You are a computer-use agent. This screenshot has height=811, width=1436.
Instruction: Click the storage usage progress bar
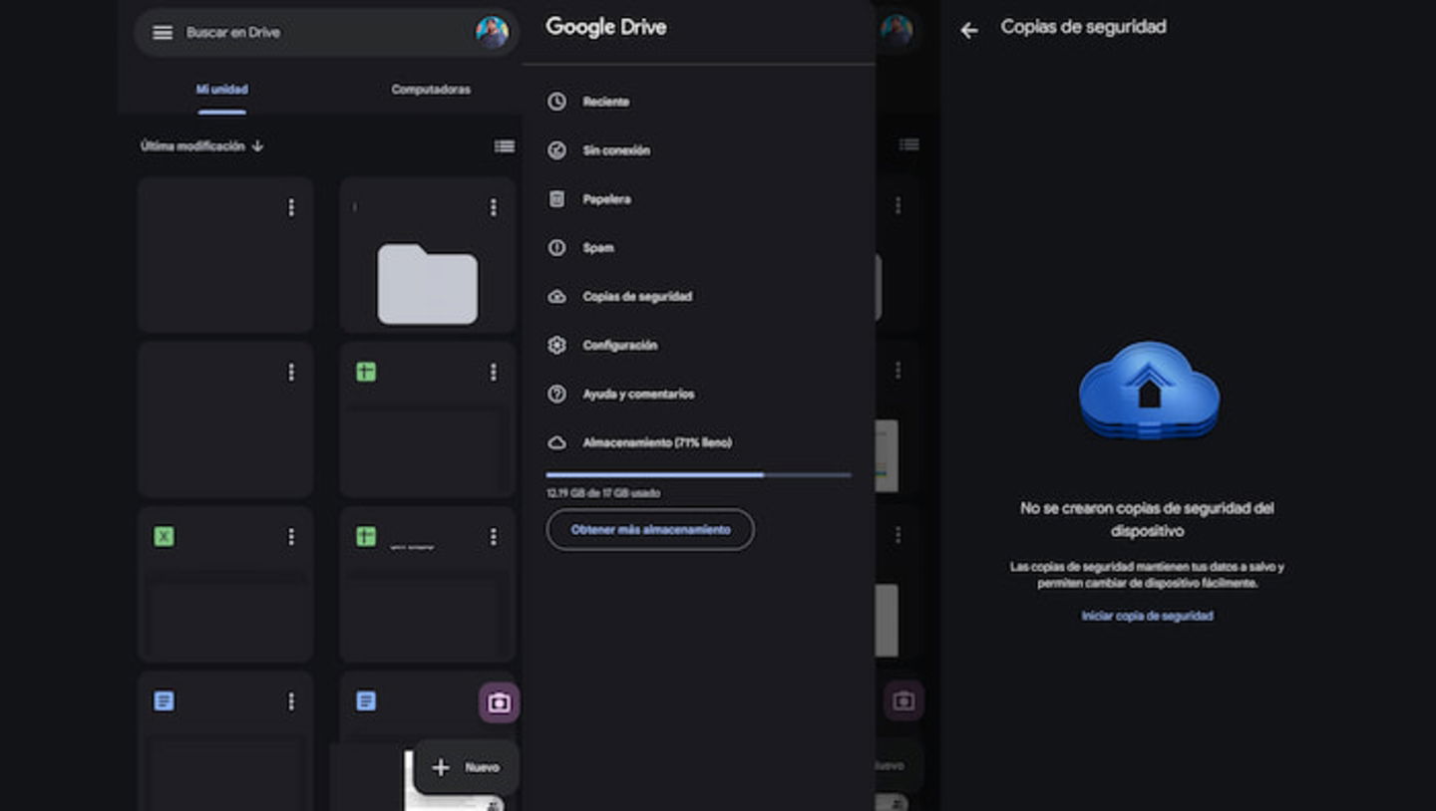[698, 475]
